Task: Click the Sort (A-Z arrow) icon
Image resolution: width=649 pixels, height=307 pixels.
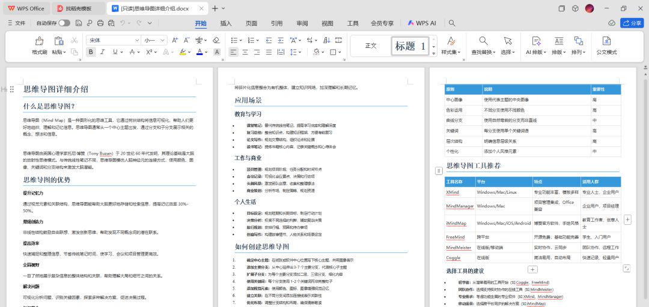Action: [326, 40]
